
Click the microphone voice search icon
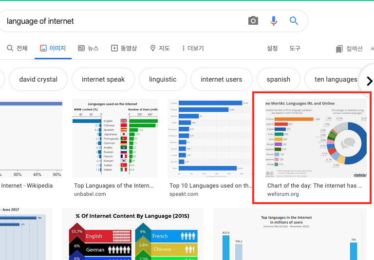pos(274,21)
